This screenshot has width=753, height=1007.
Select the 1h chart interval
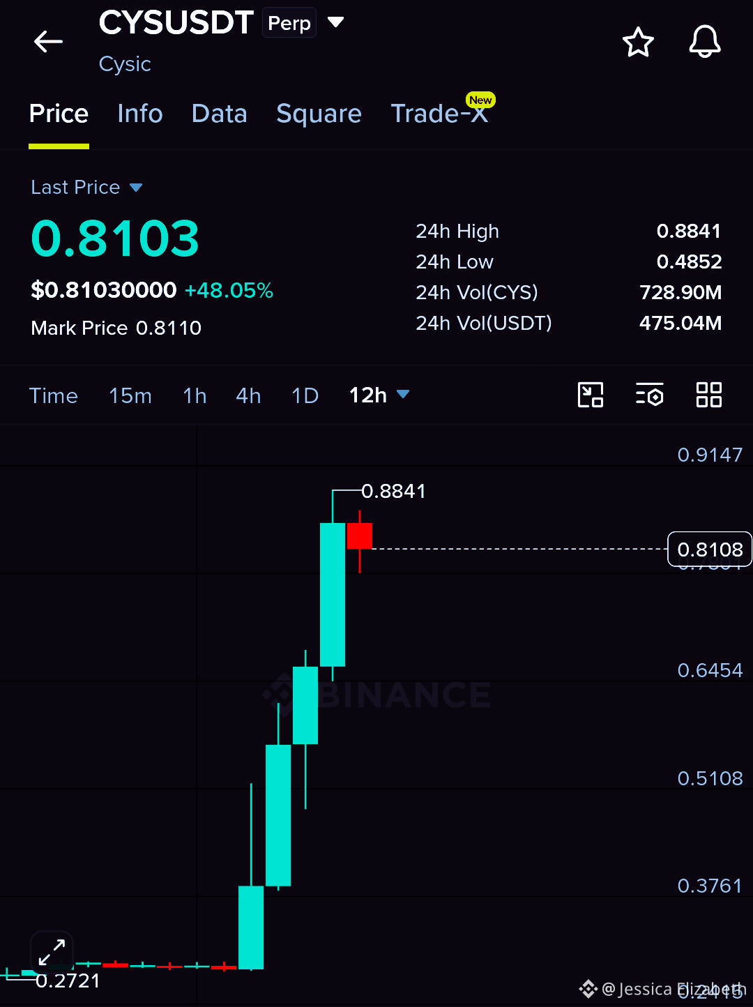(195, 395)
